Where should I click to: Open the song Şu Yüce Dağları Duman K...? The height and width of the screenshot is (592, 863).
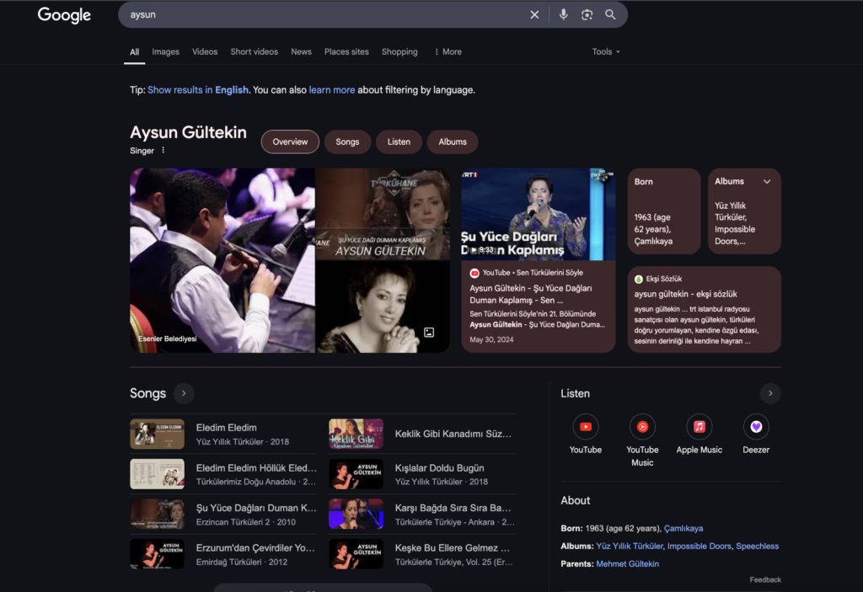(223, 515)
